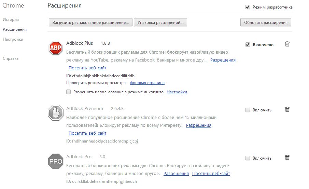Open Справка in the sidebar
The width and height of the screenshot is (309, 189).
pos(11,58)
